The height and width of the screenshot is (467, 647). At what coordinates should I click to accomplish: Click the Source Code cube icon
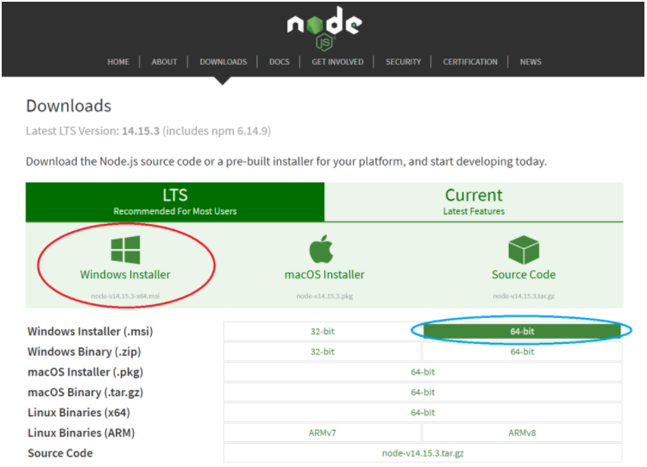point(524,250)
